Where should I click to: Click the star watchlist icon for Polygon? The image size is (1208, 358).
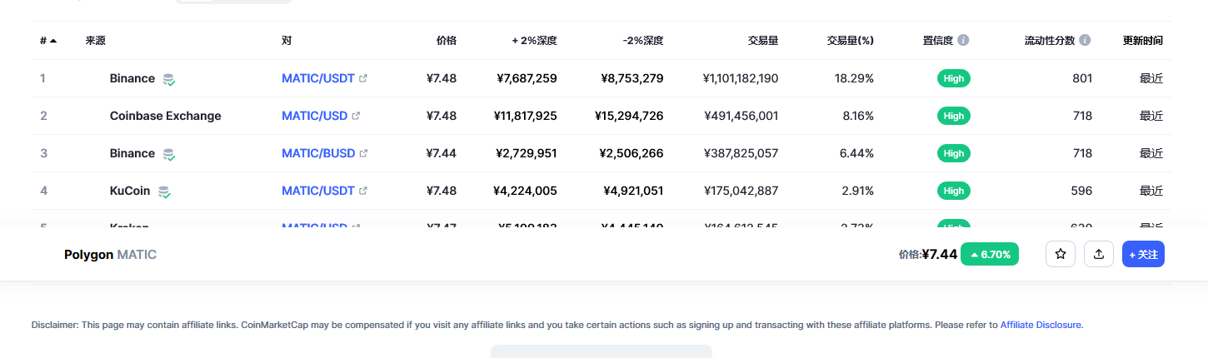coord(1061,254)
